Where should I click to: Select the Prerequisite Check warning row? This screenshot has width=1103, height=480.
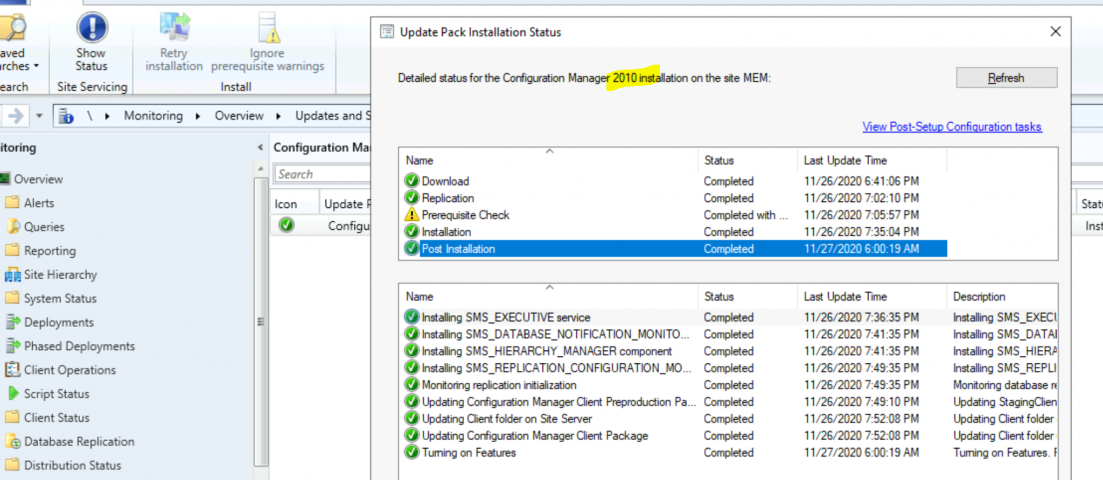click(675, 215)
